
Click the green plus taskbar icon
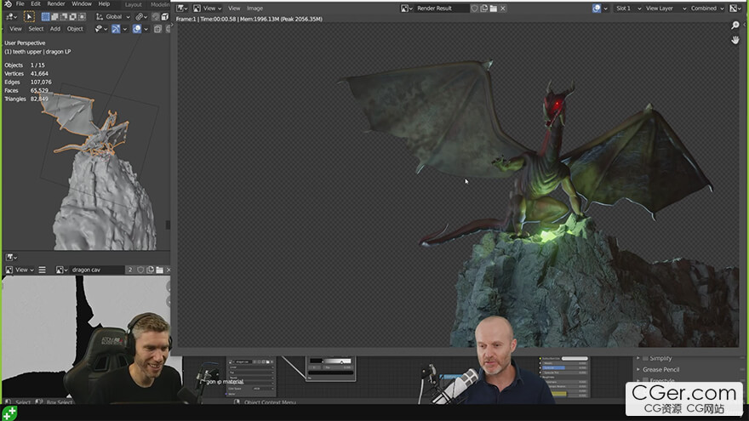[9, 412]
